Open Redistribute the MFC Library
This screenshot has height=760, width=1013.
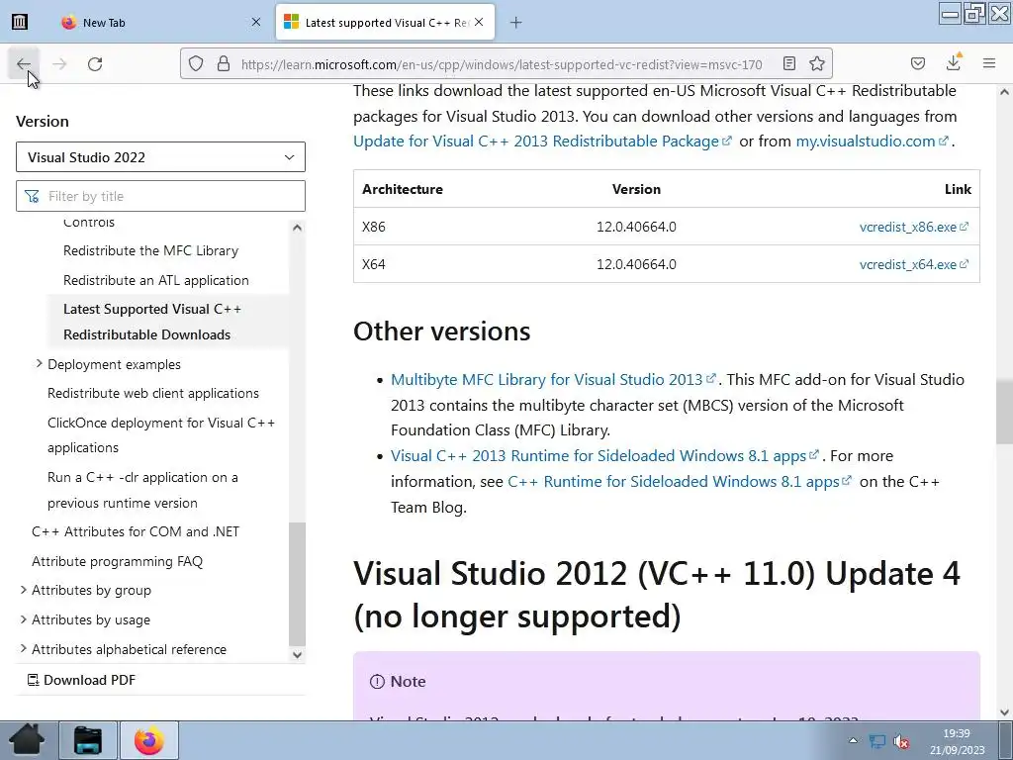coord(150,250)
